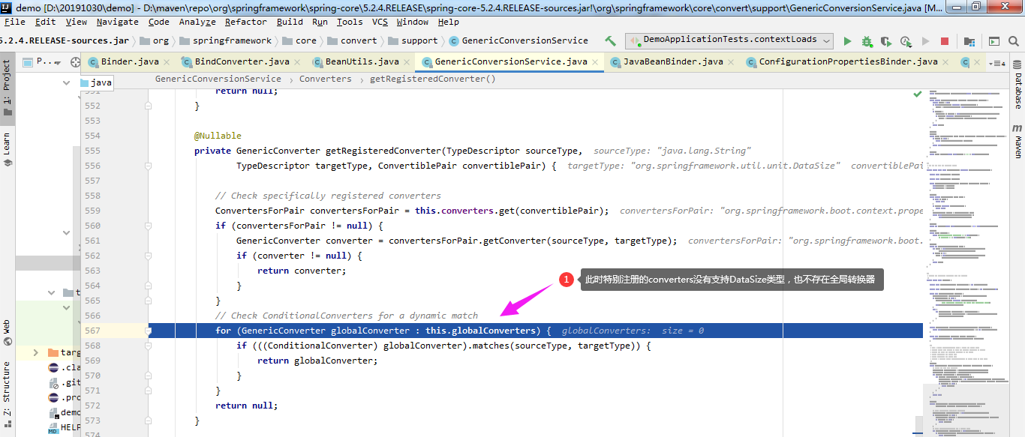
Task: Switch to the Binder.java tab
Action: tap(129, 62)
